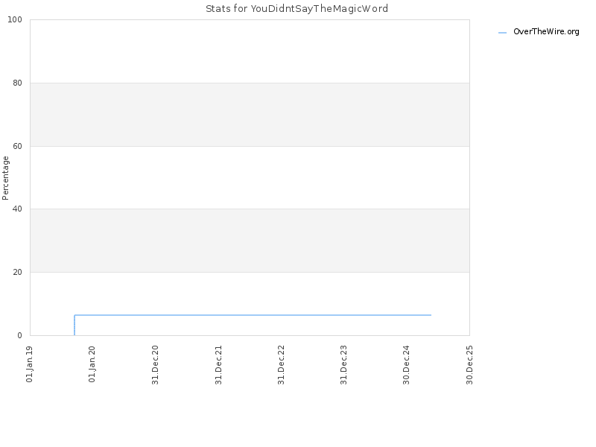Click the 0 y-axis tick label
This screenshot has width=596, height=447.
pyautogui.click(x=20, y=336)
